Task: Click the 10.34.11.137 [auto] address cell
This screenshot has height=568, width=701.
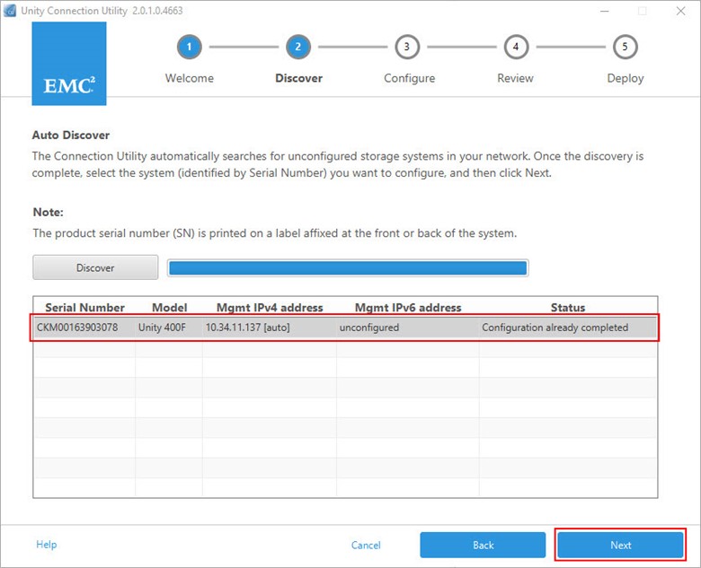Action: 248,328
